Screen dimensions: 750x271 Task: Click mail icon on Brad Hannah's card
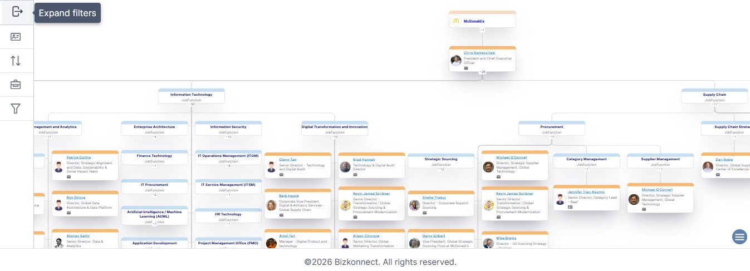click(355, 174)
